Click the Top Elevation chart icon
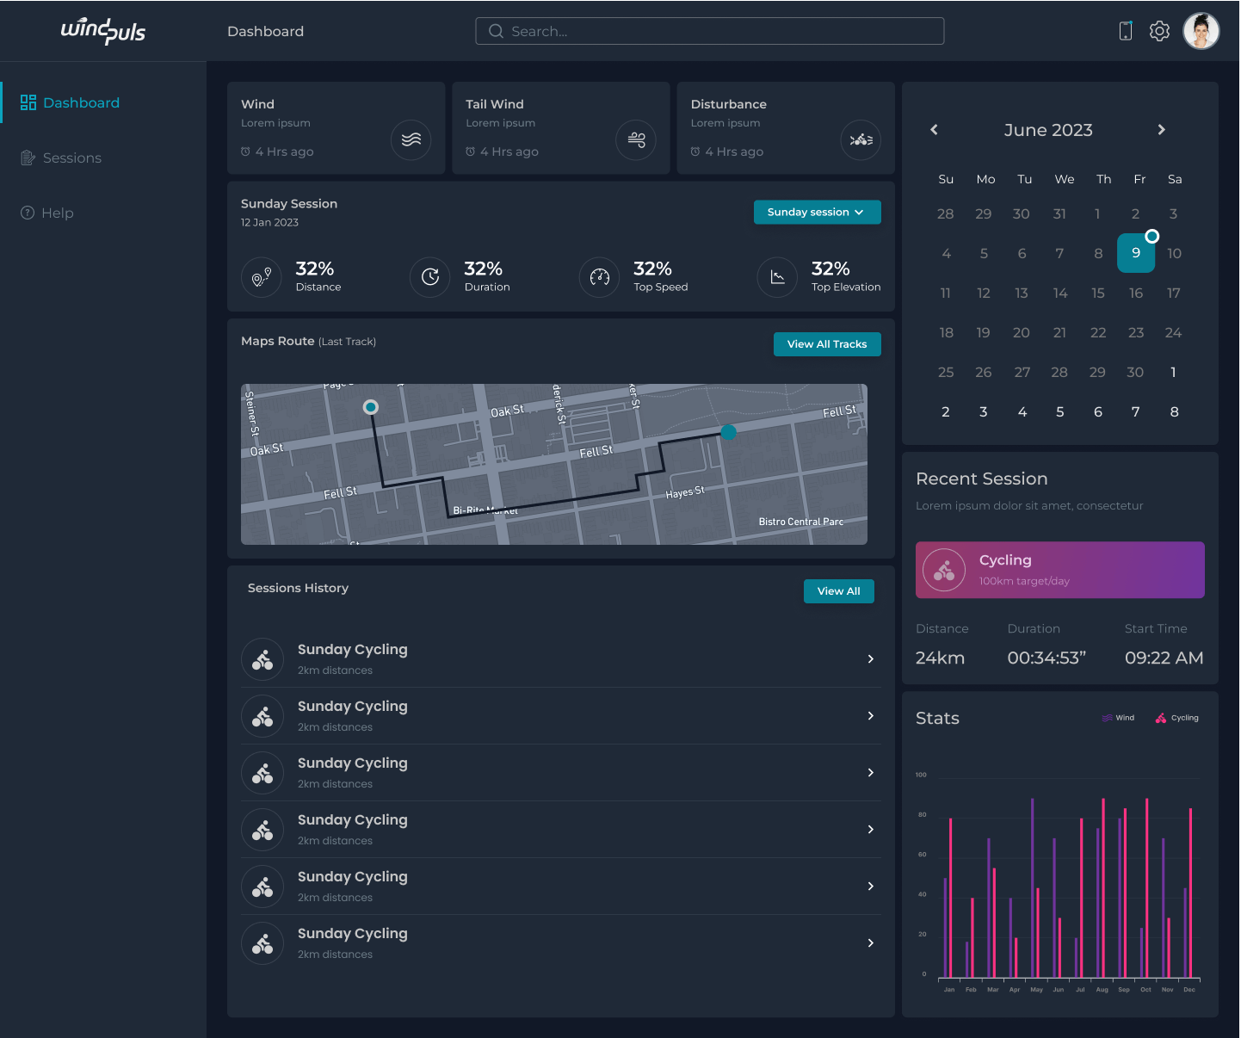1241x1038 pixels. pyautogui.click(x=777, y=277)
